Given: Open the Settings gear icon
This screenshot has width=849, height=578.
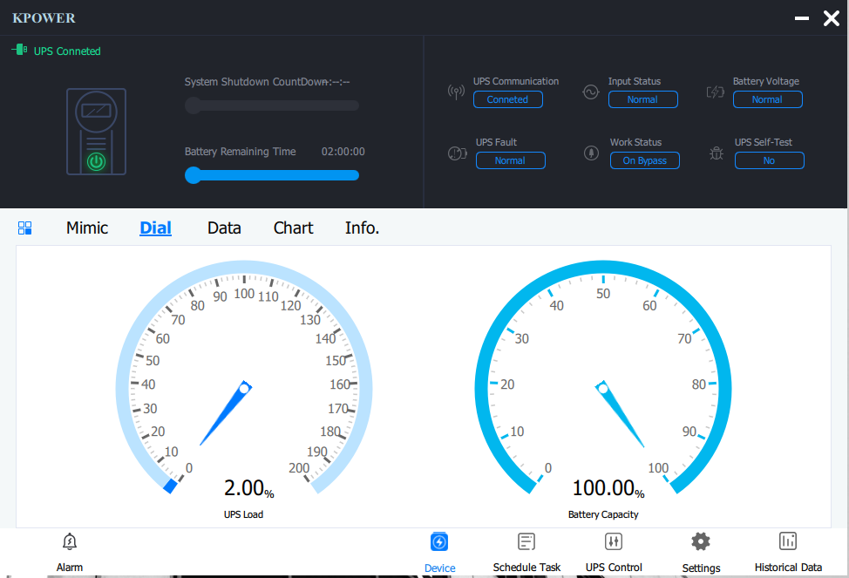Looking at the screenshot, I should tap(701, 541).
